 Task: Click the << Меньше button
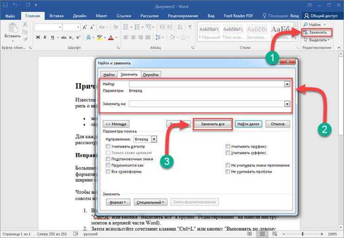tap(116, 124)
